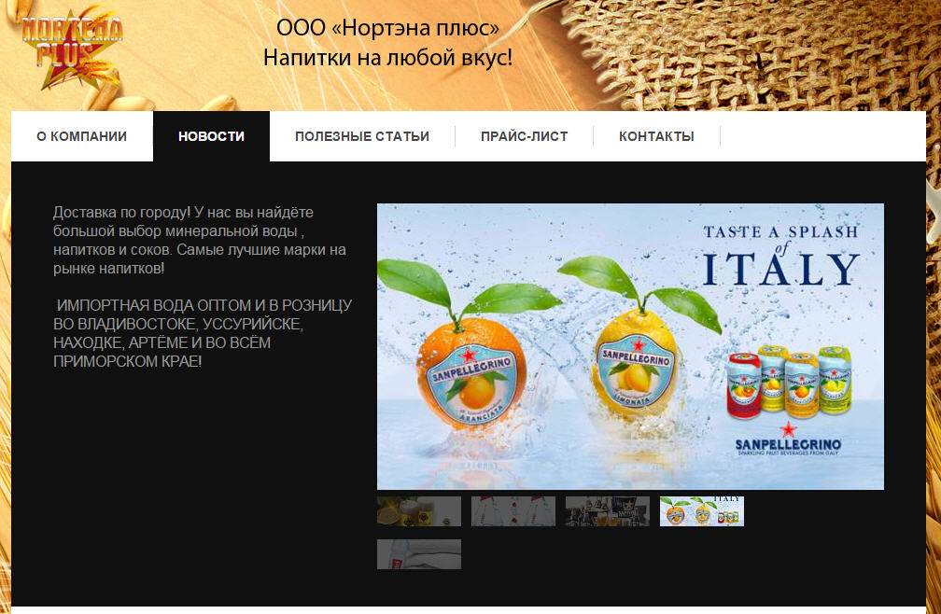Screen dimensions: 941x614
Task: Show the first gallery thumbnail with beer
Action: 419,510
